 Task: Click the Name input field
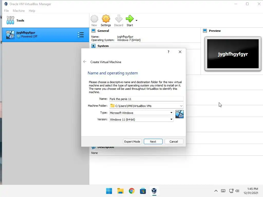tap(146, 99)
